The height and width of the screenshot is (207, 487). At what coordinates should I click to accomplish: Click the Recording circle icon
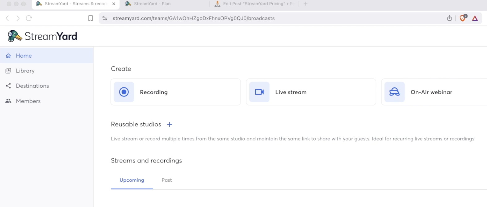[124, 92]
